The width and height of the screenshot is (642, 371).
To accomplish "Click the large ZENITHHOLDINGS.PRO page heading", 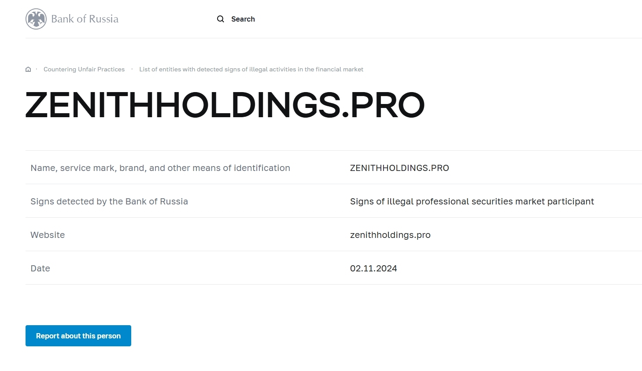I will click(x=225, y=105).
